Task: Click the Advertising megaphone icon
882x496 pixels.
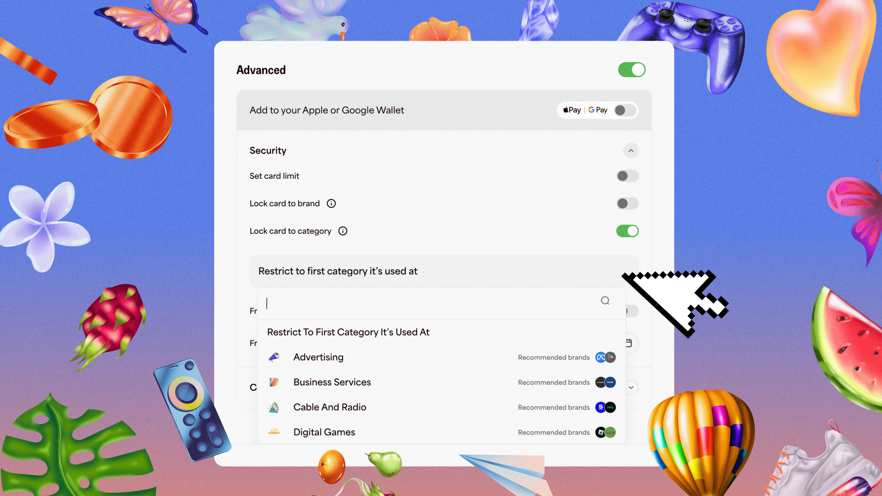Action: point(274,357)
